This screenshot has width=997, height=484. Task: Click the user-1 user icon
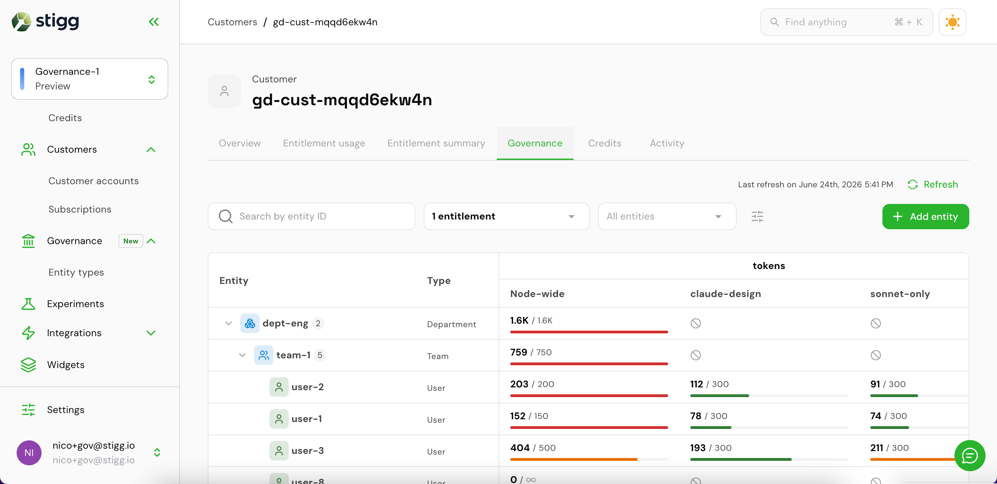pyautogui.click(x=279, y=419)
